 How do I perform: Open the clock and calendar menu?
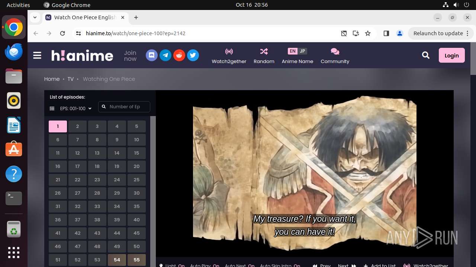coord(252,5)
